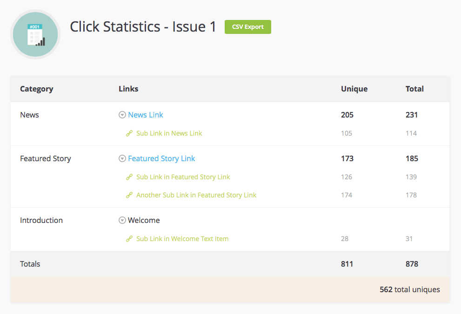461x314 pixels.
Task: Collapse the Welcome expander arrow
Action: click(122, 221)
